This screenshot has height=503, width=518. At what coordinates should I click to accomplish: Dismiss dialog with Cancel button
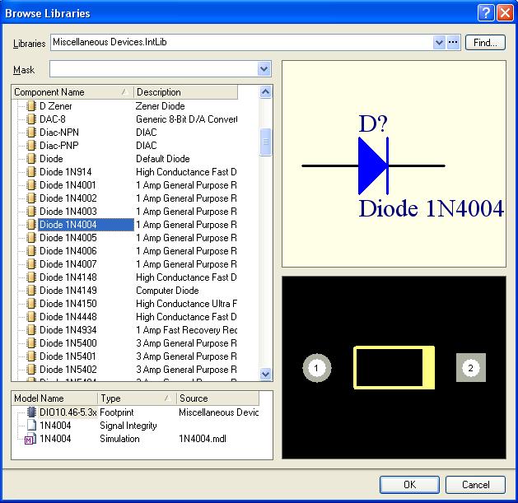tap(475, 485)
